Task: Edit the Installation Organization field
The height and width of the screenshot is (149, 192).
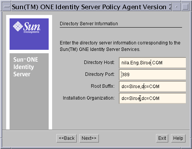Action: click(x=153, y=98)
